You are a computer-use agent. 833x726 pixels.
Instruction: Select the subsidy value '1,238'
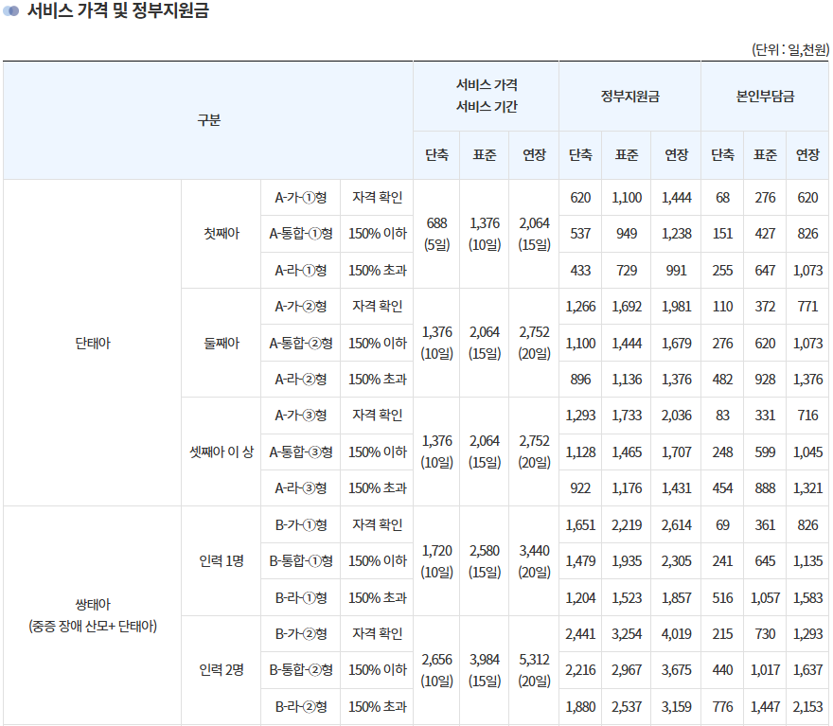(676, 233)
